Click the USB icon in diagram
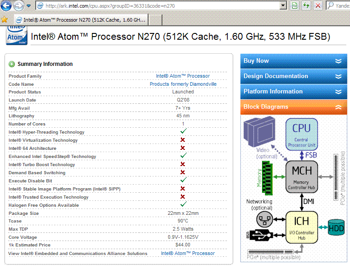This screenshot has width=350, height=269. [x=261, y=235]
